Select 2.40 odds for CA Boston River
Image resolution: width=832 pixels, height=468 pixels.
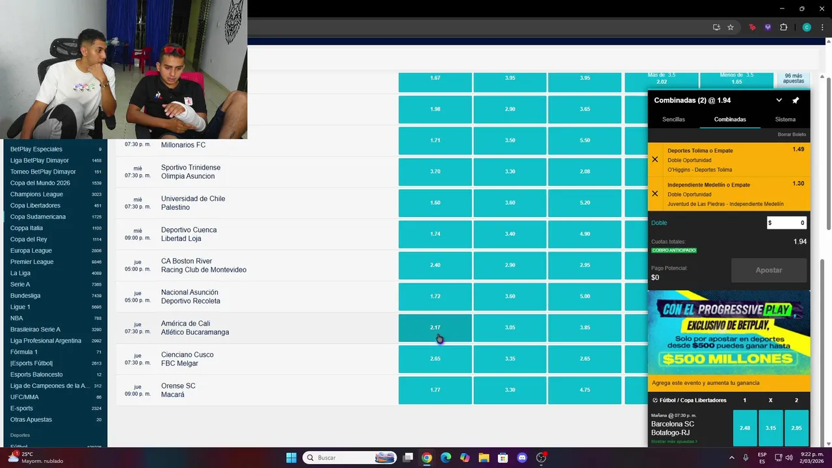pos(435,265)
